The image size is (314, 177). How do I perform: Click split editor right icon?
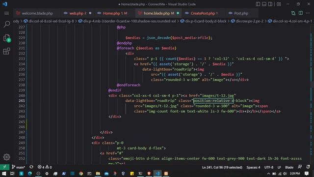click(x=301, y=13)
